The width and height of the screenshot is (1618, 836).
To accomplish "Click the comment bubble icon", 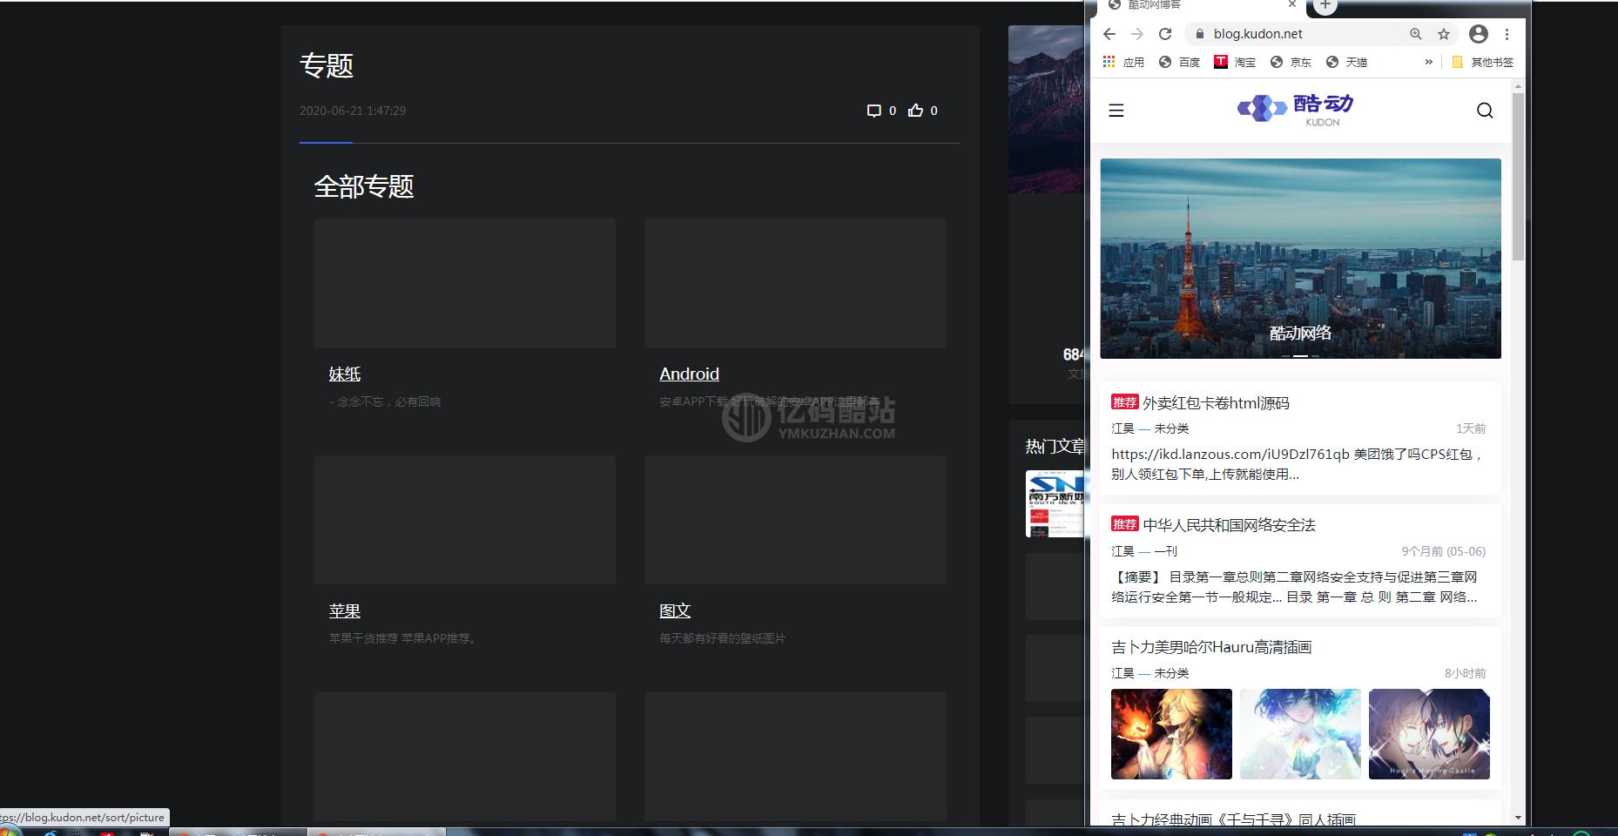I will click(873, 111).
